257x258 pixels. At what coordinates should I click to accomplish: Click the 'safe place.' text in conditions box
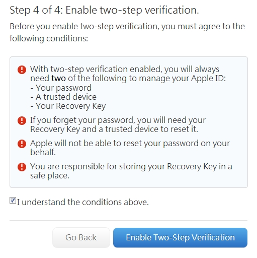click(x=50, y=176)
